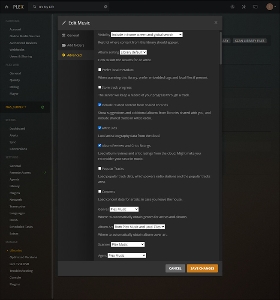Open Agents settings
The image size is (280, 300).
pos(14,180)
